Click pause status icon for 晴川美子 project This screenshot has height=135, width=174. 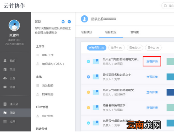coord(89,92)
